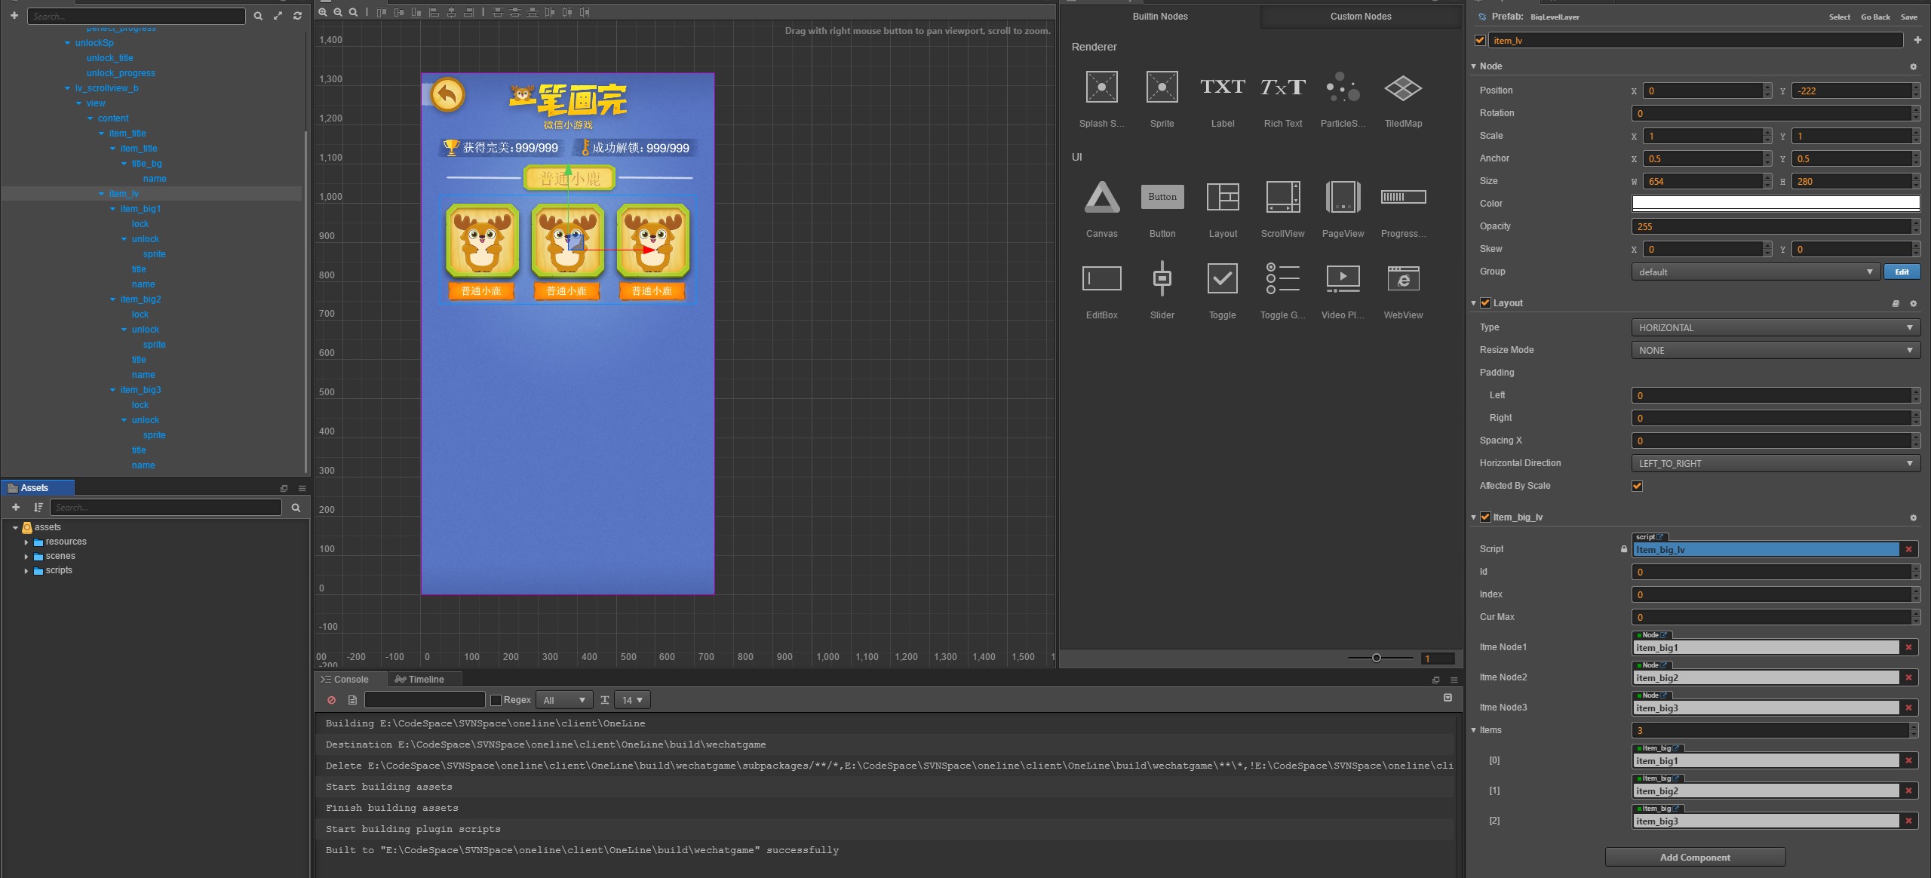Select the WebView node icon

coord(1403,279)
